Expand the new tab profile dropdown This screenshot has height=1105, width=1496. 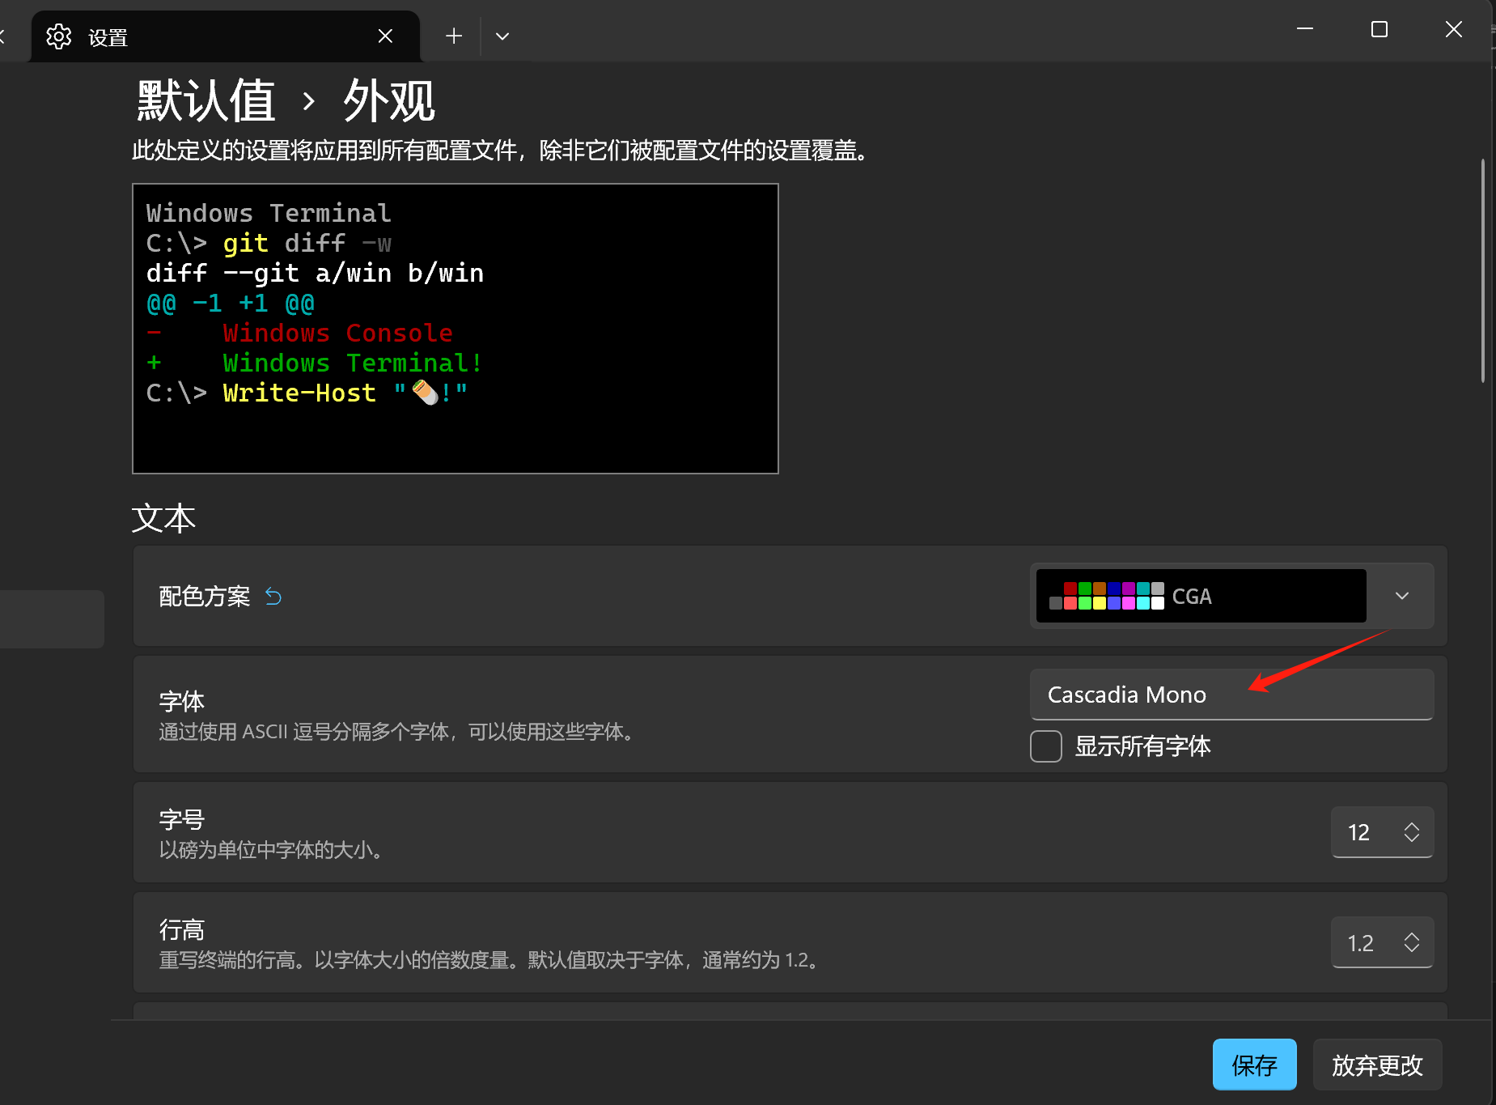(x=502, y=36)
